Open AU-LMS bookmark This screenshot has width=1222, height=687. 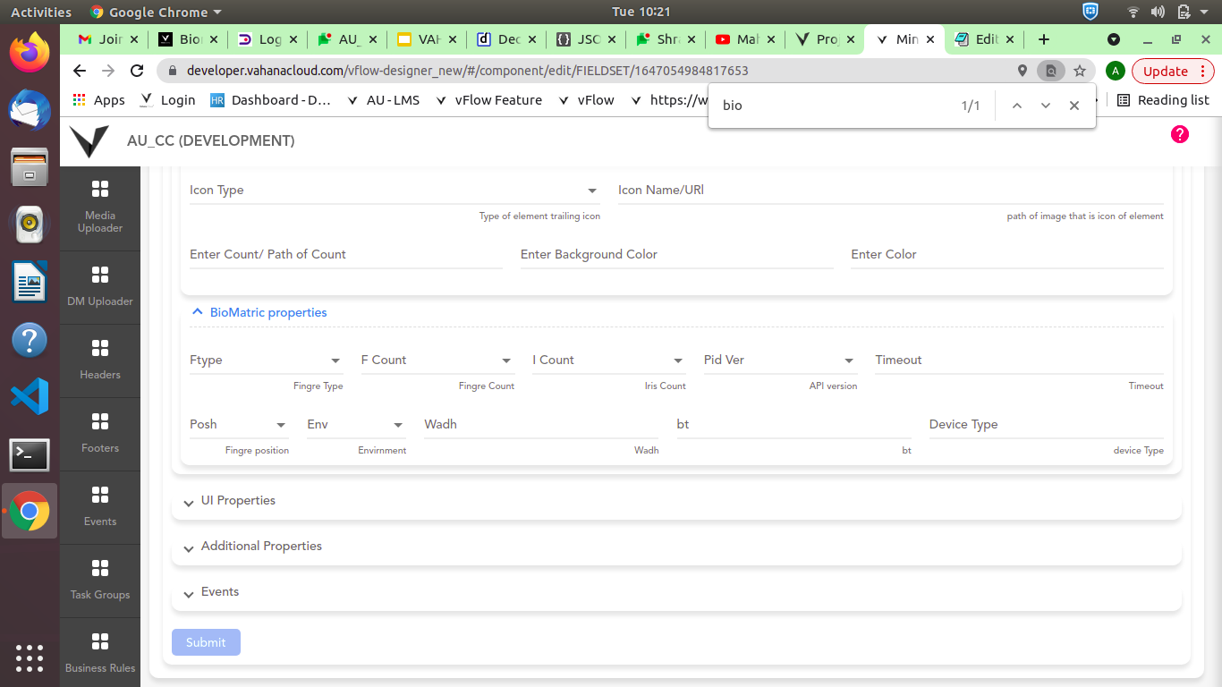pyautogui.click(x=383, y=100)
